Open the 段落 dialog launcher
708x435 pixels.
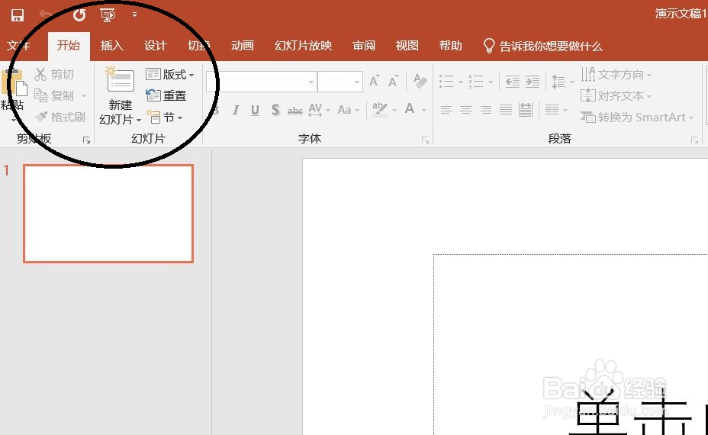pyautogui.click(x=694, y=140)
